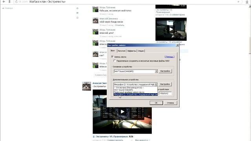Collapse the Дополнительное устройство dropdown arrow
The image size is (251, 141).
coord(156,84)
